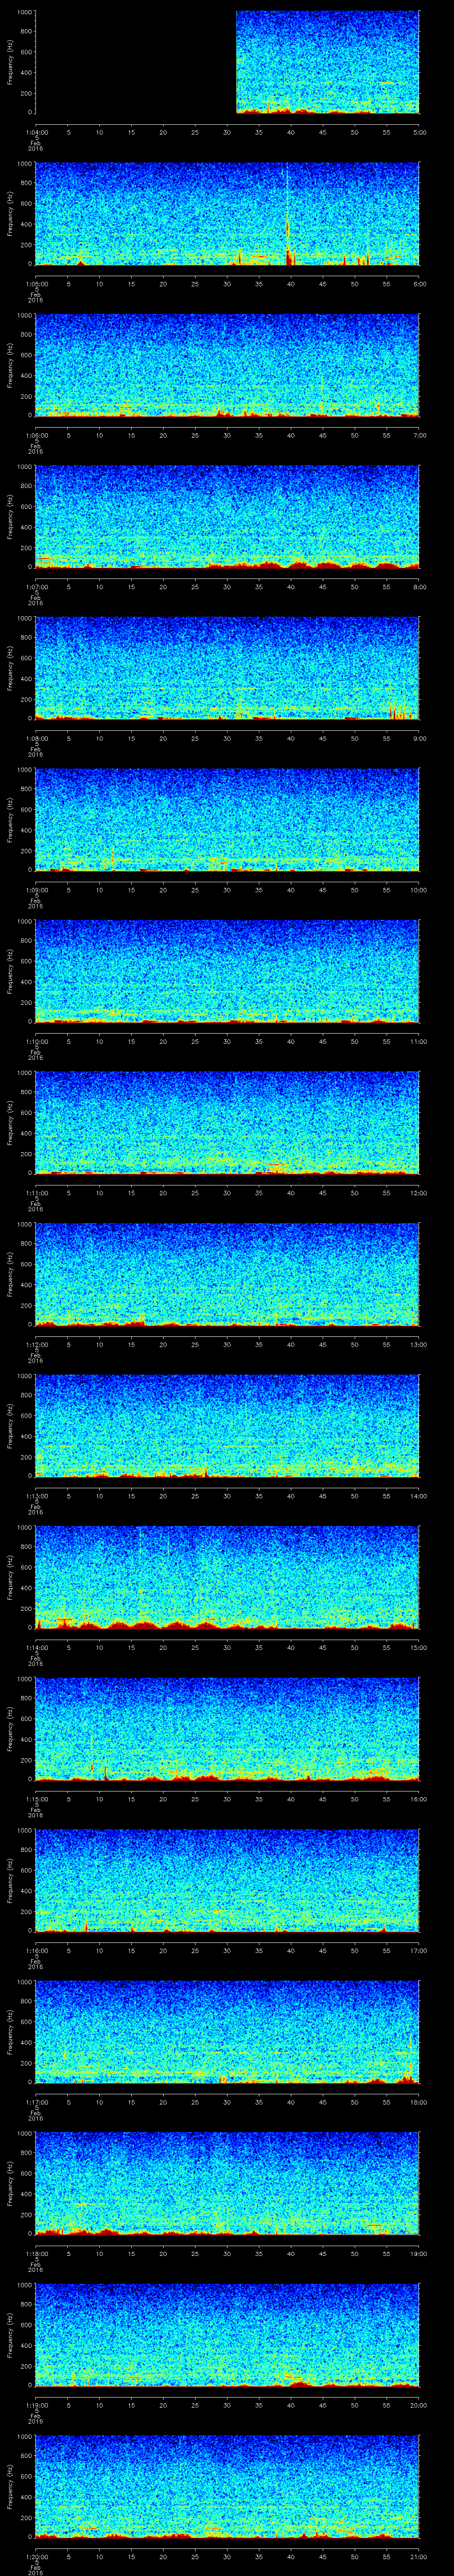Click the 16:00 end time label
The height and width of the screenshot is (2576, 454).
[x=419, y=1799]
